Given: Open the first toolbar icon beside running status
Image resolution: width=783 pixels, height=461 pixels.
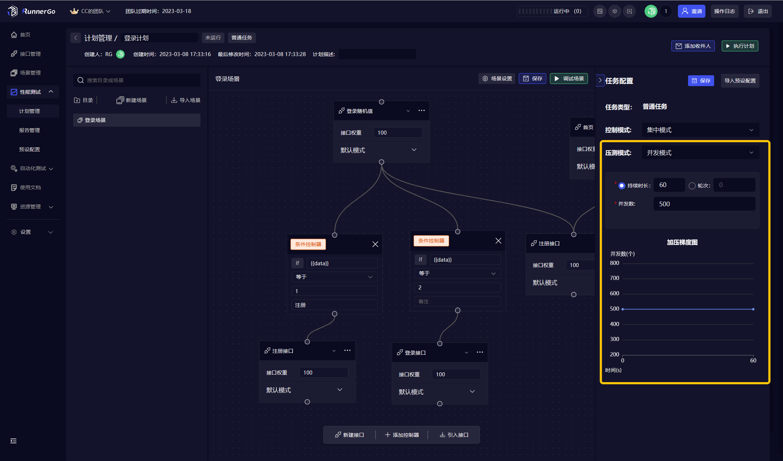Looking at the screenshot, I should 600,11.
